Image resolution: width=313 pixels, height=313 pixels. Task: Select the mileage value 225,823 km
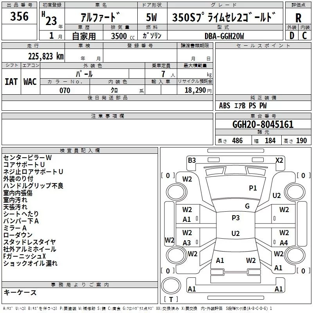46,56
